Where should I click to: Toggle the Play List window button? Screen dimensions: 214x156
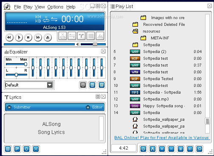pos(90,36)
